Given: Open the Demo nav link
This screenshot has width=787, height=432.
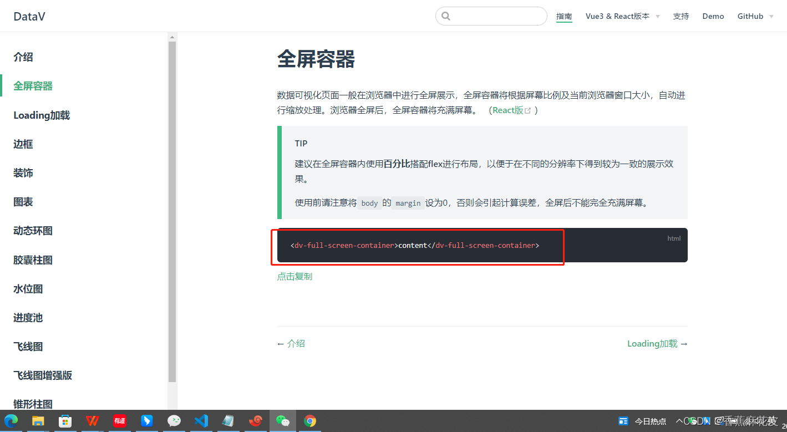Looking at the screenshot, I should [x=713, y=16].
